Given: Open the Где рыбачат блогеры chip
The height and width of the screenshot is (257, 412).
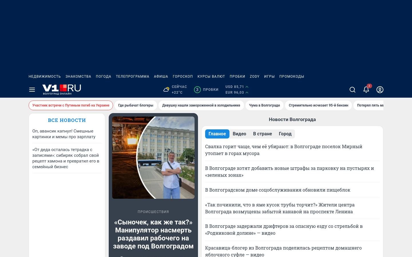Looking at the screenshot, I should coord(136,105).
